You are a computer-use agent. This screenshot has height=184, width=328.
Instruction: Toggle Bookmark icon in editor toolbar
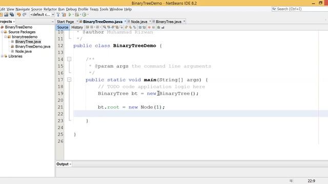pos(134,27)
